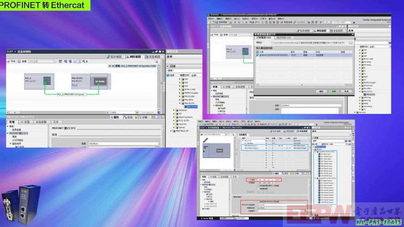Expand PROFIBUS DP folder in left catalog

[x=171, y=131]
